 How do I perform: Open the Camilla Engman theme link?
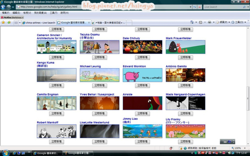tap(47, 94)
